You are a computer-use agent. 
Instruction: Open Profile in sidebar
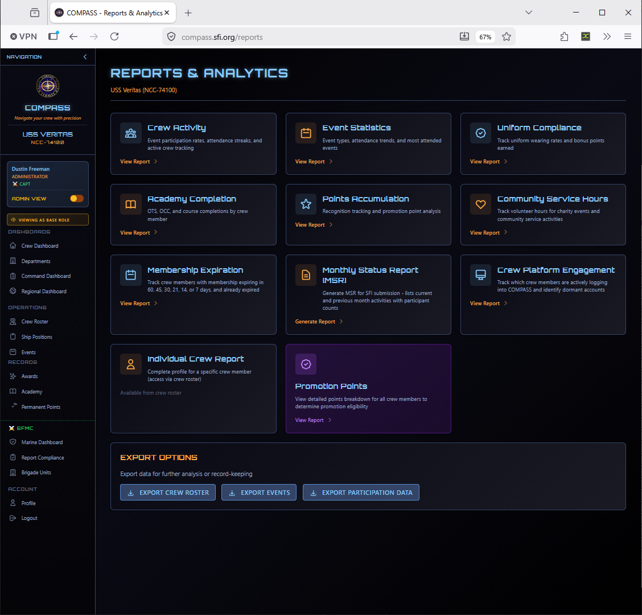[28, 503]
